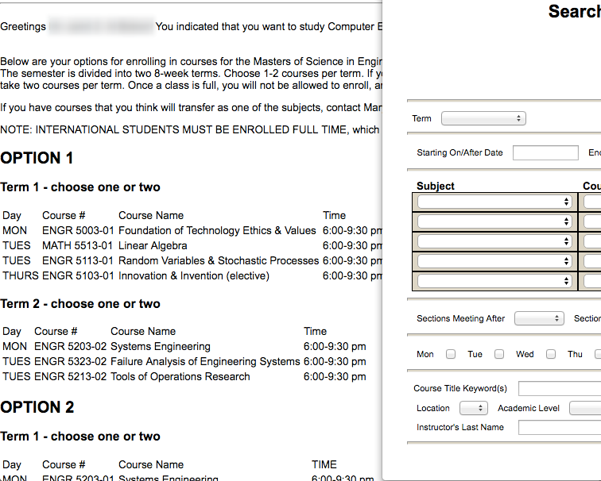Check the Tue checkbox
This screenshot has height=481, width=601.
pos(499,354)
